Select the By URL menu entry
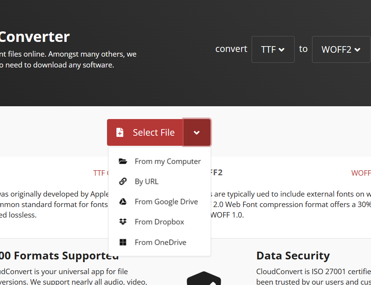371x285 pixels. point(147,181)
